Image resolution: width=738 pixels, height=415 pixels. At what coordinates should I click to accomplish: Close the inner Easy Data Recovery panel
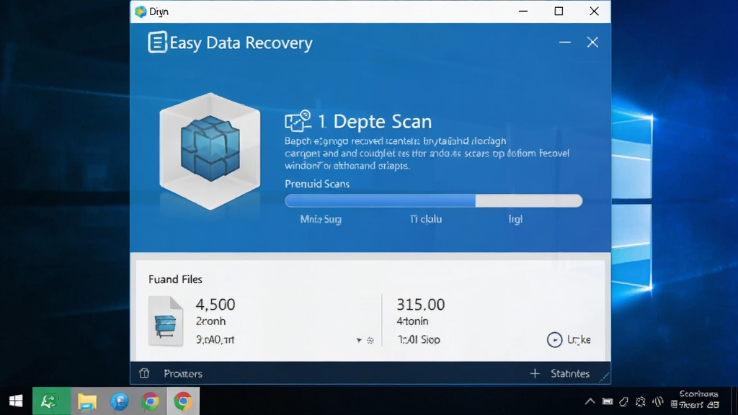pos(592,43)
